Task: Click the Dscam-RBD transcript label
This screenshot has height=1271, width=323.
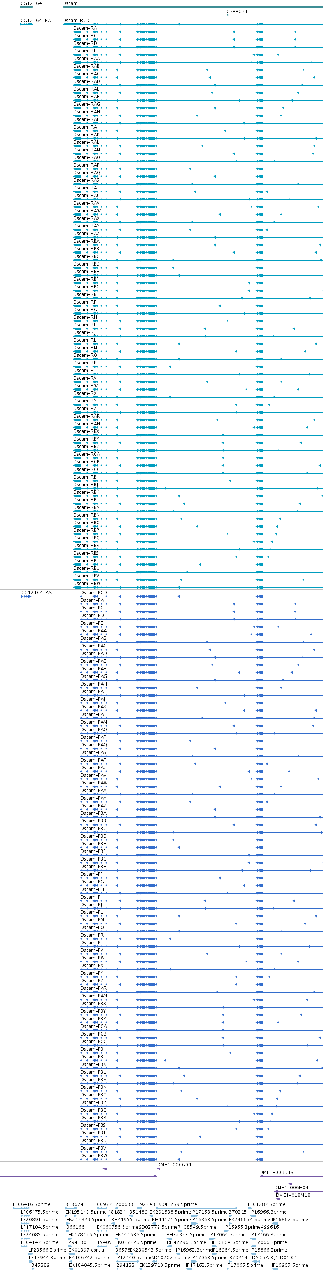Action: [86, 264]
